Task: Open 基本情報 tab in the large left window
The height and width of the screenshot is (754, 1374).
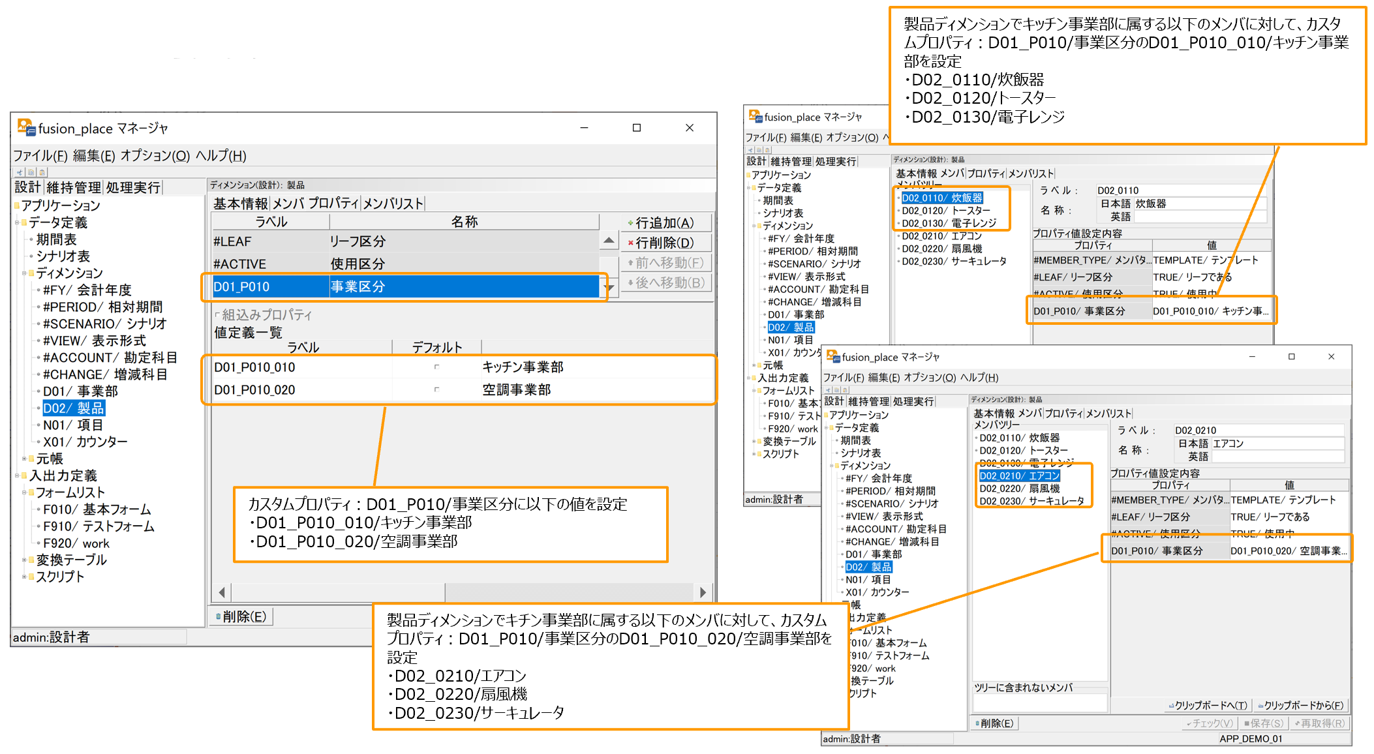Action: pyautogui.click(x=240, y=204)
